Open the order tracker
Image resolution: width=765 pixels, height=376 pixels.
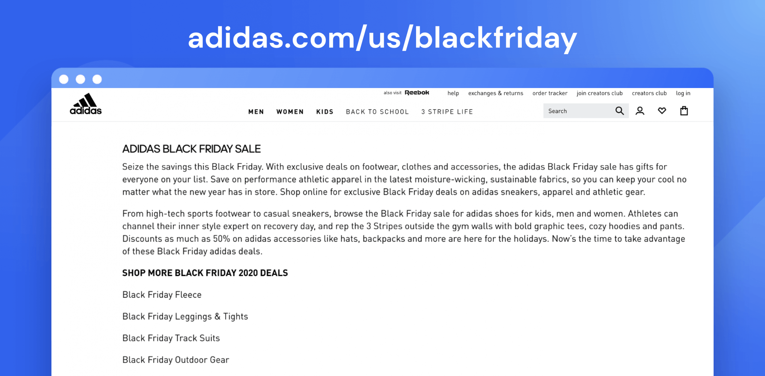(x=550, y=93)
